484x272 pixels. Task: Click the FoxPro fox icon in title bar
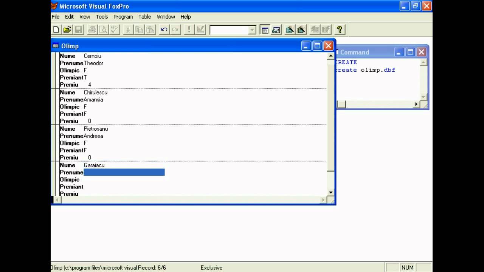point(54,6)
